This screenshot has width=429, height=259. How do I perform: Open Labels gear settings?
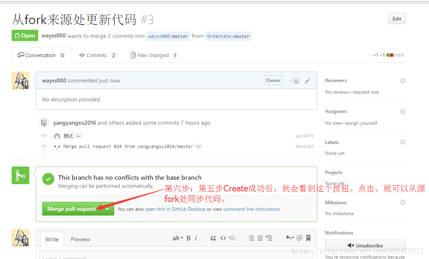(403, 142)
